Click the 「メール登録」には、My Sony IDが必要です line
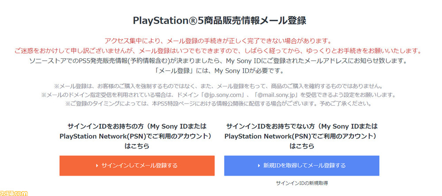The width and height of the screenshot is (442, 196). [x=217, y=71]
